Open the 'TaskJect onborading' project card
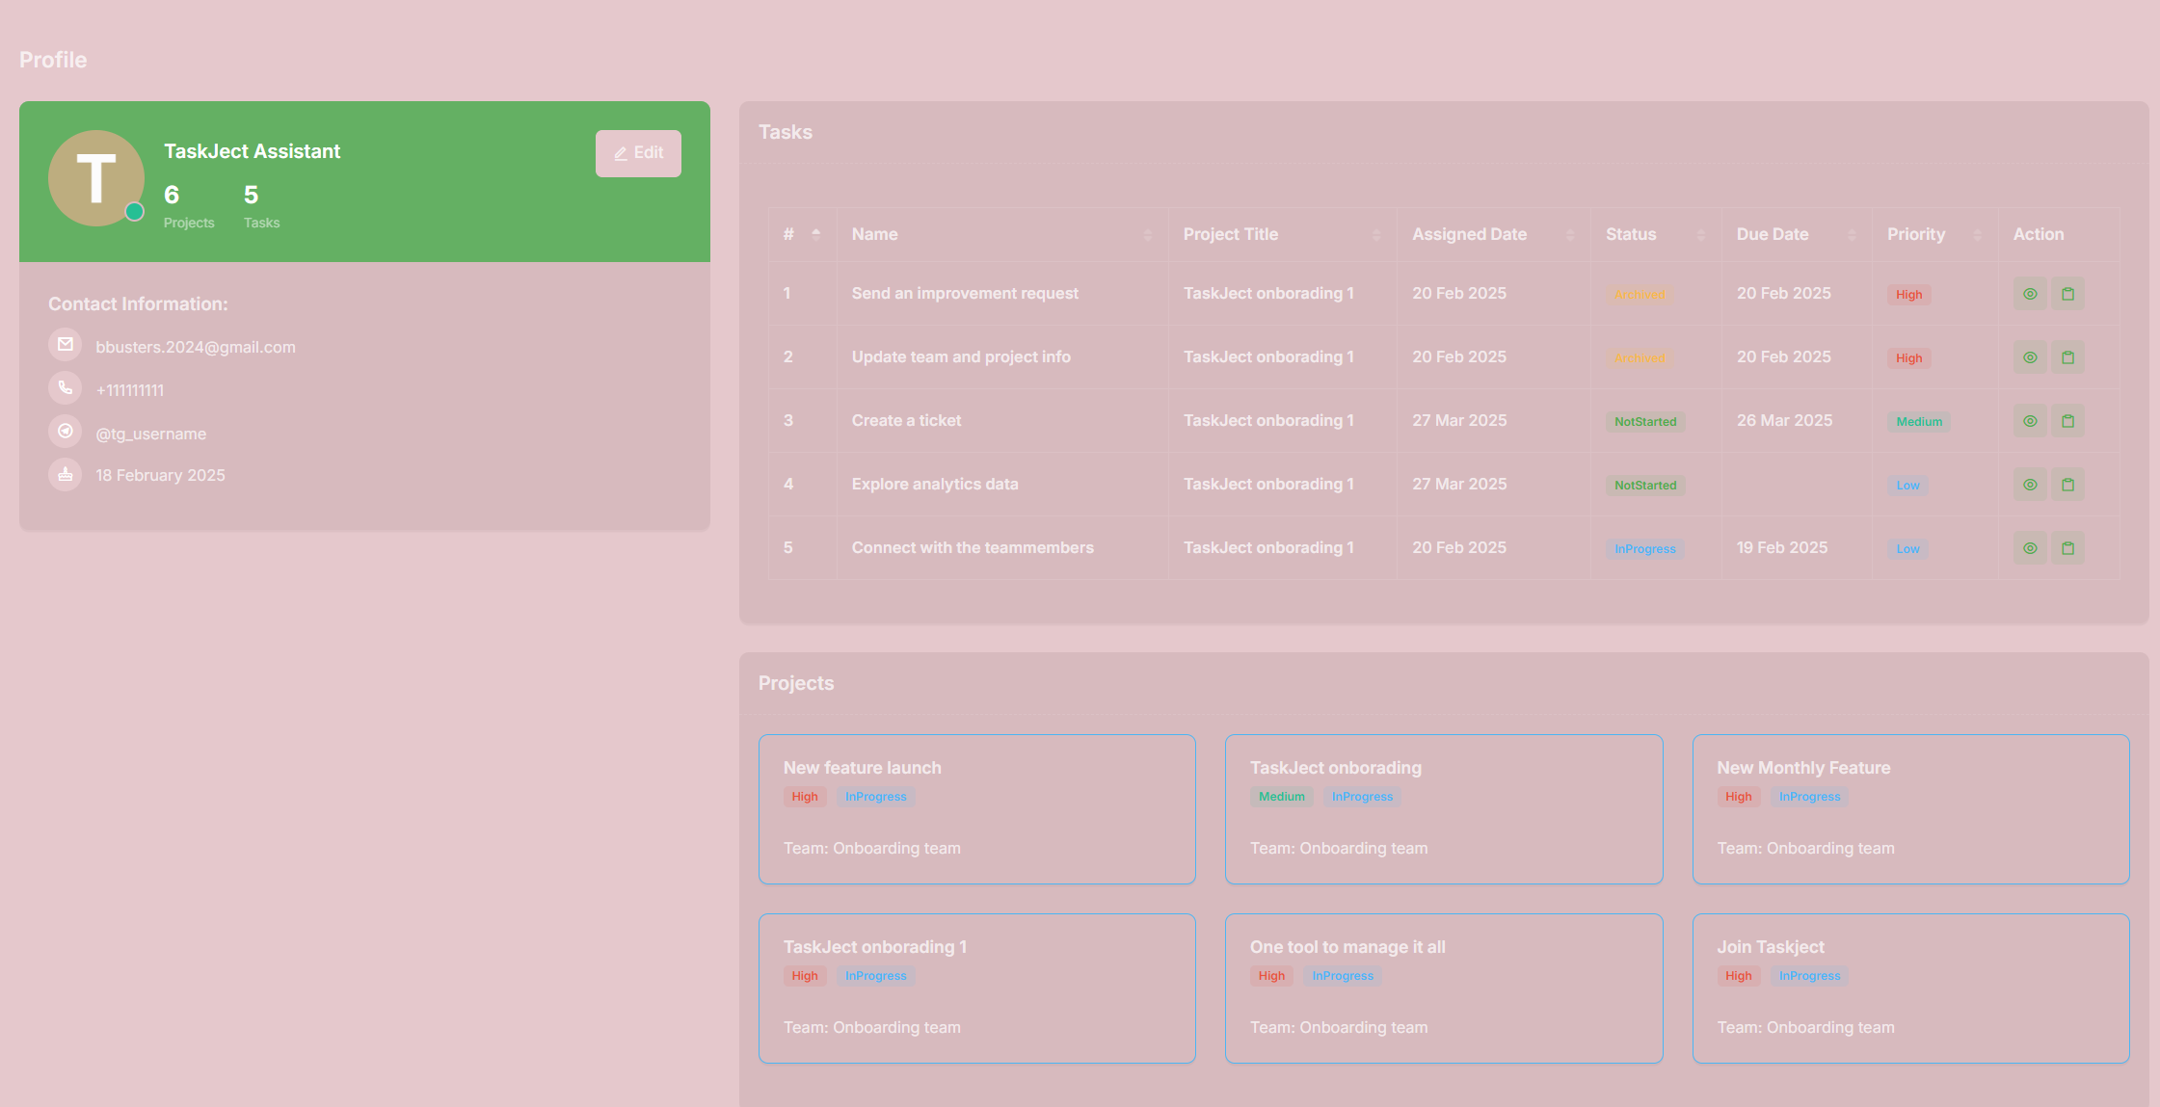Viewport: 2160px width, 1107px height. click(1444, 809)
